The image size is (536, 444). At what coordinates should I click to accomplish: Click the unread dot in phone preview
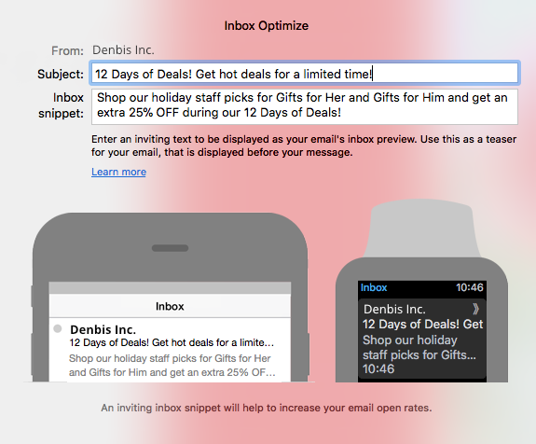click(58, 328)
